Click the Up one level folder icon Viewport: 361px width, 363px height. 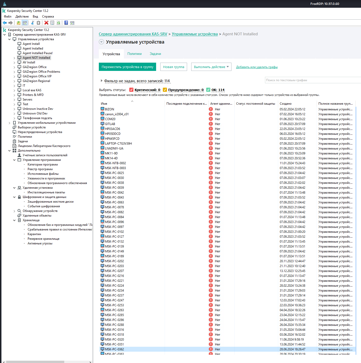tap(19, 23)
